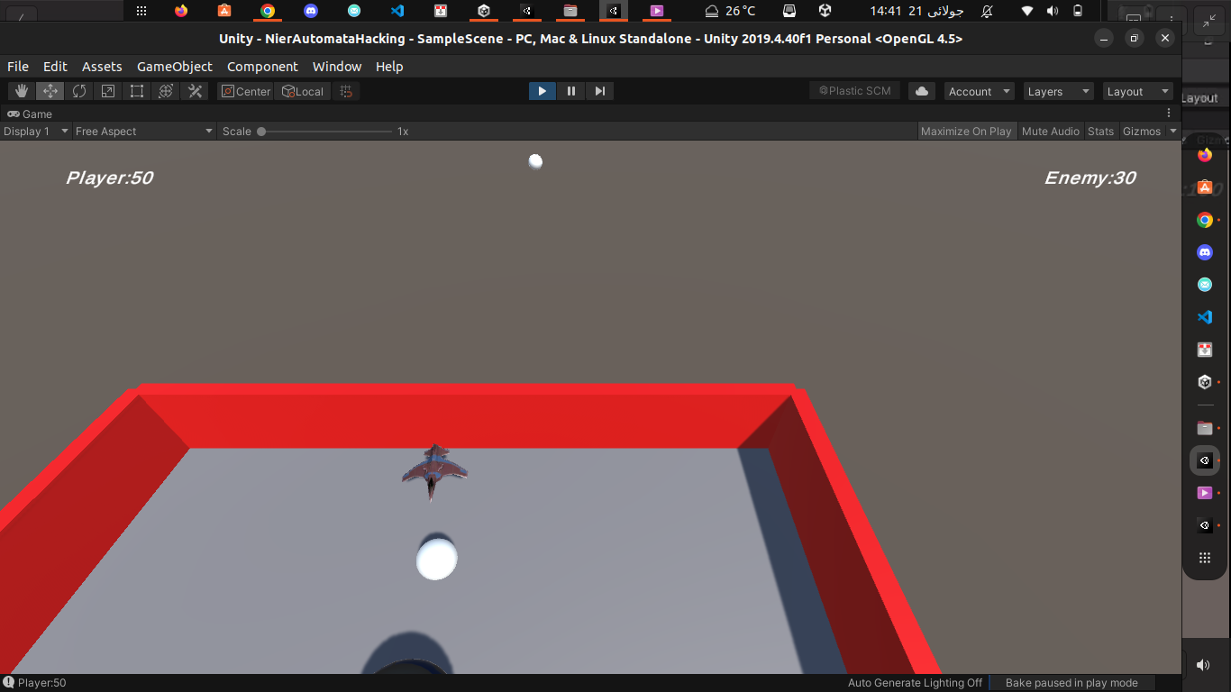1231x692 pixels.
Task: Select the Rect Transform tool
Action: (x=136, y=90)
